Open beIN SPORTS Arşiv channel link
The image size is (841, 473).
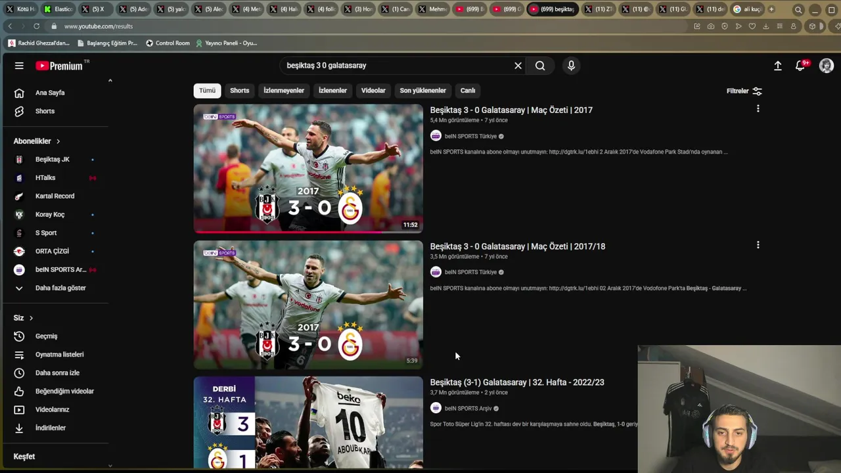point(468,409)
